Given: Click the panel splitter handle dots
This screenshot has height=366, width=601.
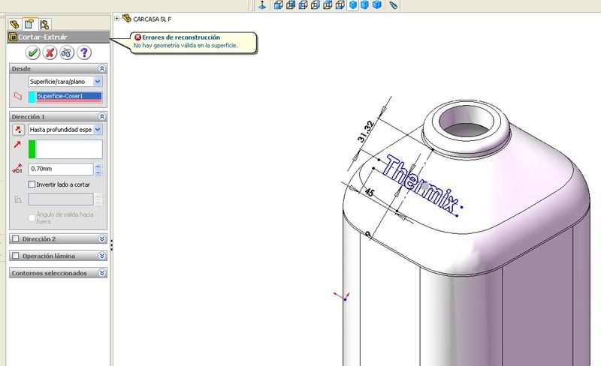Looking at the screenshot, I should [111, 245].
